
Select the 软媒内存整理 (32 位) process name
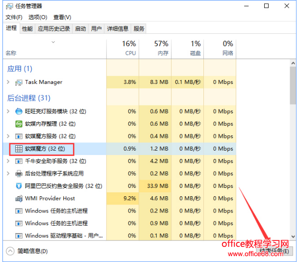coord(50,124)
